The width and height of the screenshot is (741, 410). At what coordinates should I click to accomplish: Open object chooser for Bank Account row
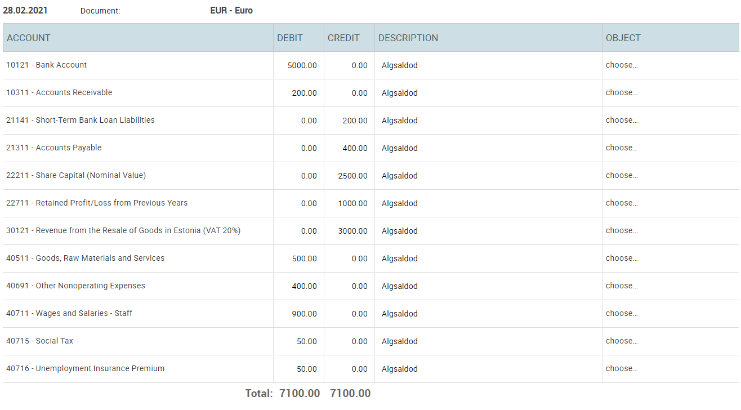coord(622,65)
